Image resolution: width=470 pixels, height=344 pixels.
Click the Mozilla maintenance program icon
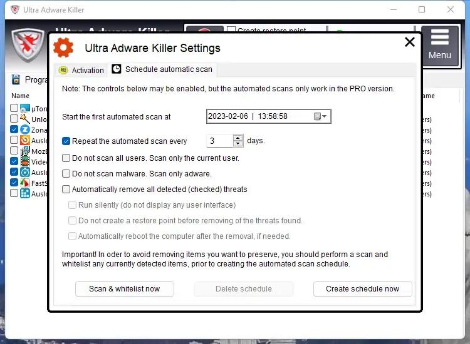[x=25, y=151]
